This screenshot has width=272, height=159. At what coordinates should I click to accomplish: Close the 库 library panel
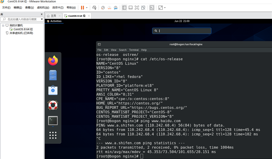[x=41, y=14]
